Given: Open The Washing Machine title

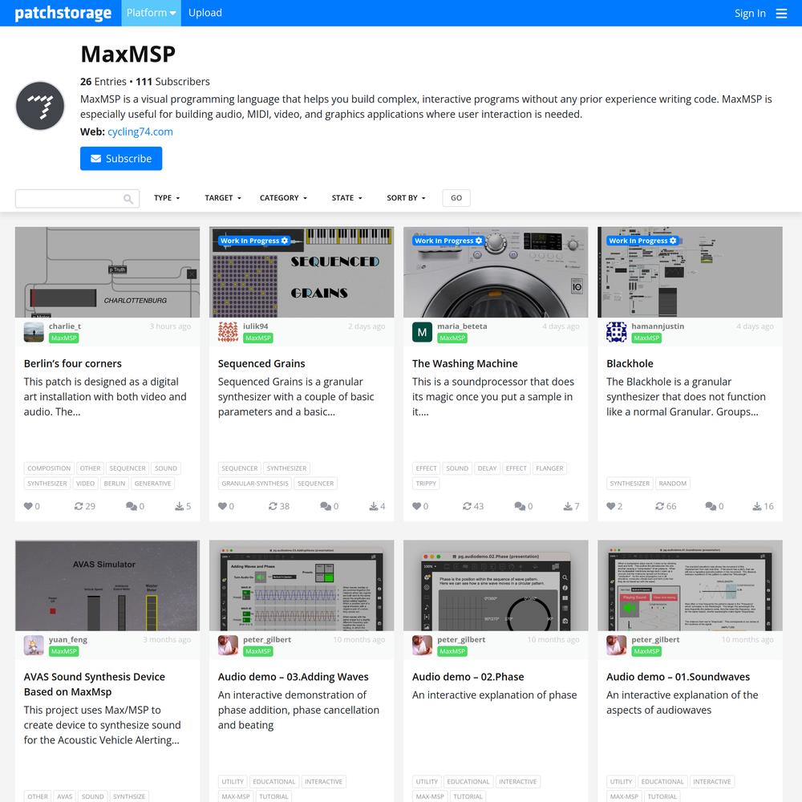Looking at the screenshot, I should [465, 363].
